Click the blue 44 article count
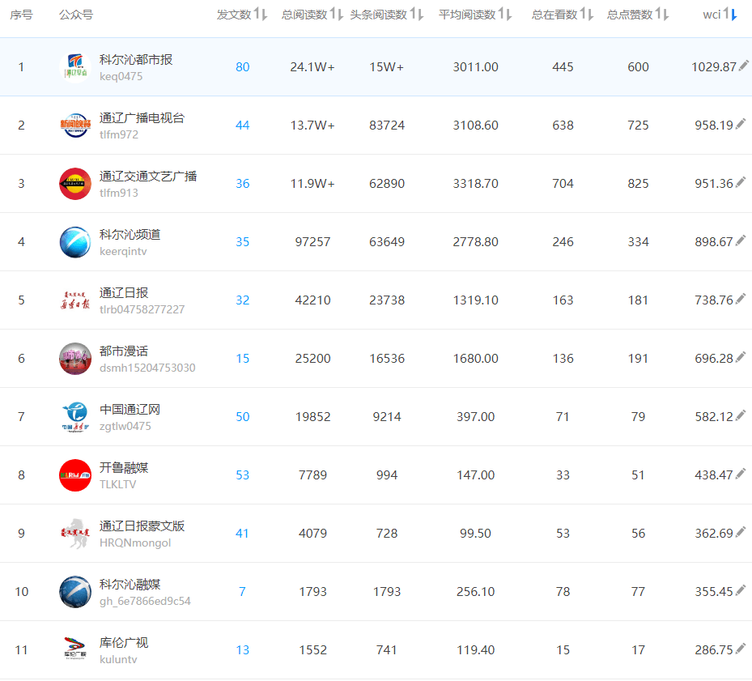Viewport: 752px width, 681px height. tap(242, 125)
